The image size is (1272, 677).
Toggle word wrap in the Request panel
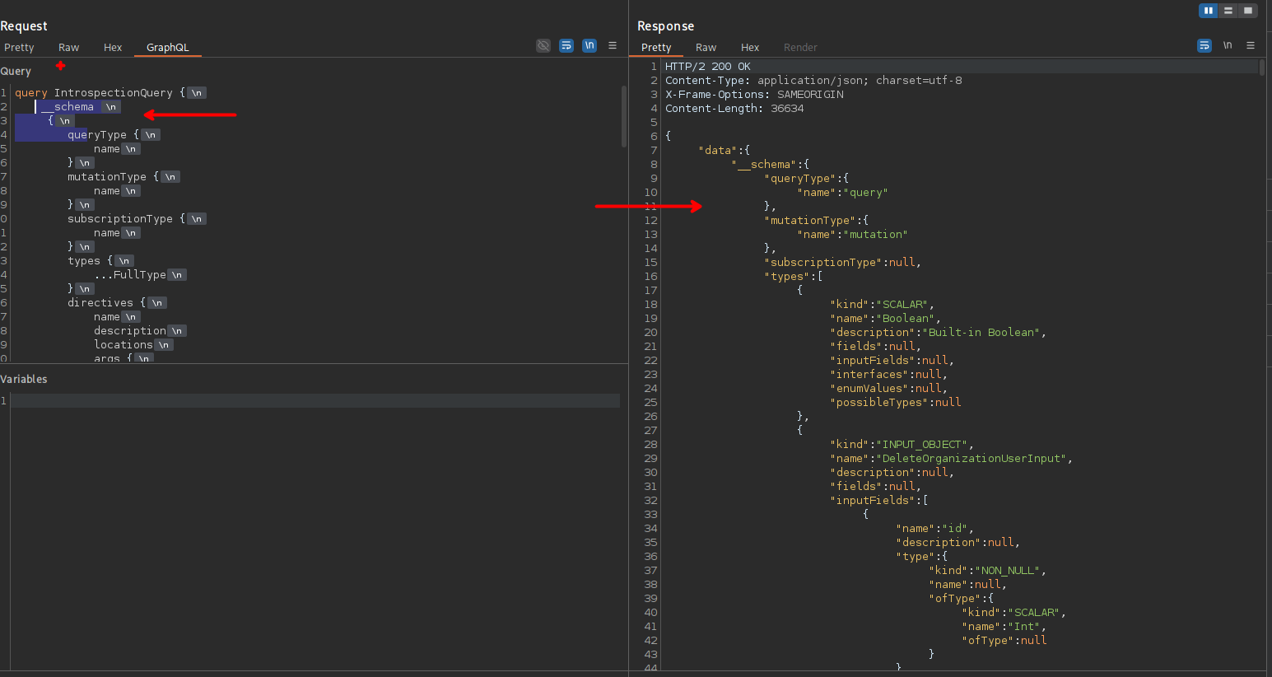566,46
